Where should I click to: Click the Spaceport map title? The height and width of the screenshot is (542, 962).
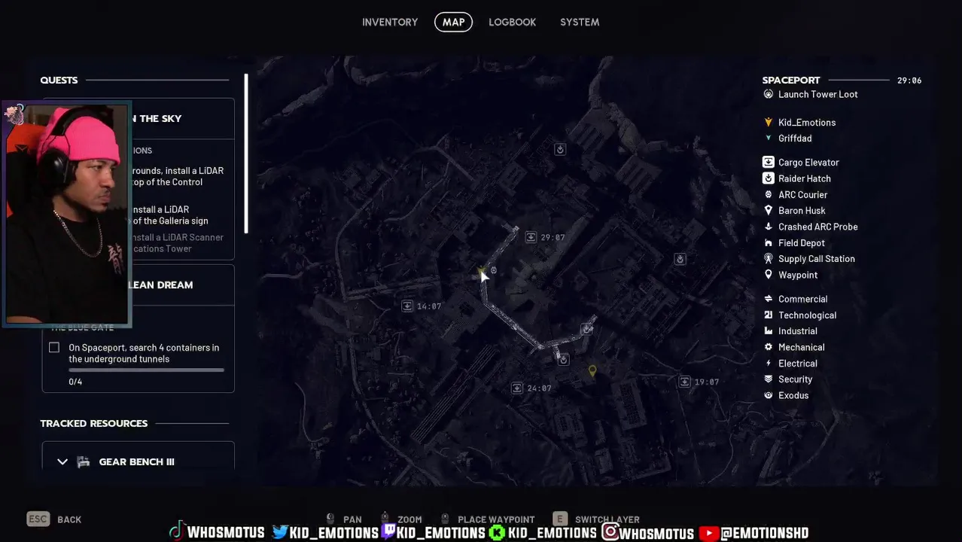click(791, 80)
